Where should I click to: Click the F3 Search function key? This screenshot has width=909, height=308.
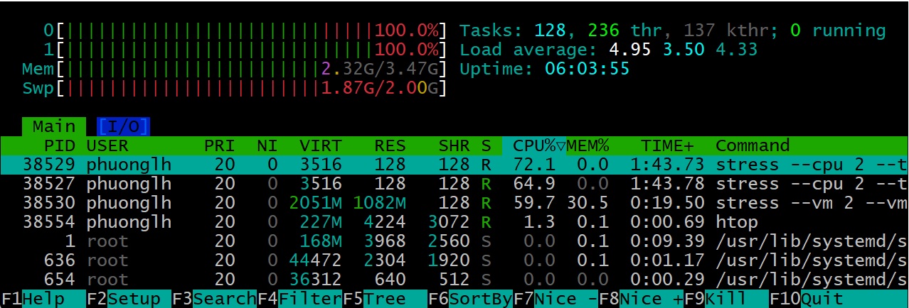coord(213,299)
